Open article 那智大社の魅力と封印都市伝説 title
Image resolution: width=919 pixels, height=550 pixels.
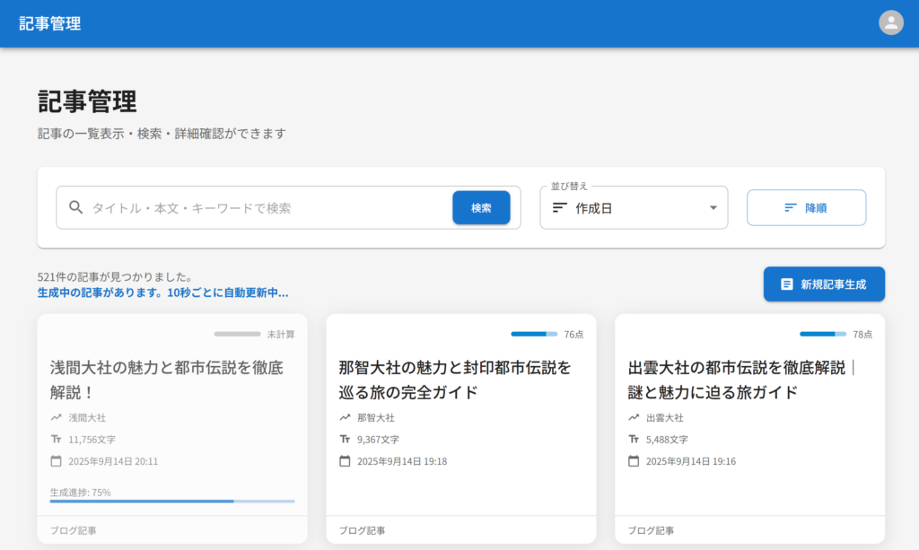point(455,380)
